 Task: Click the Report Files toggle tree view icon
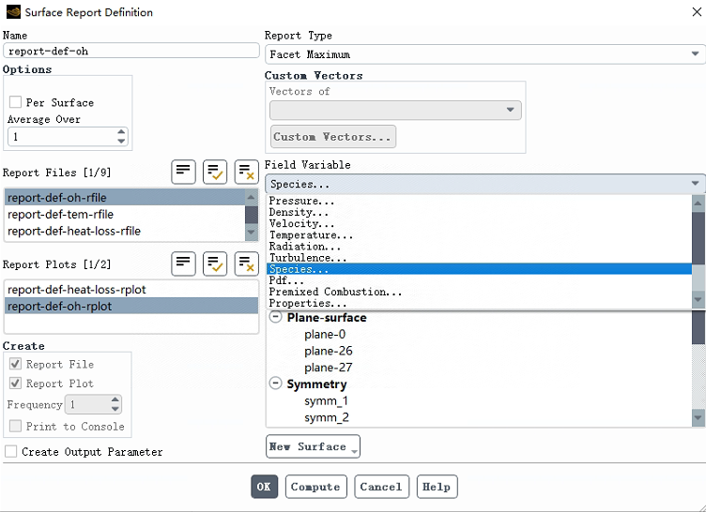[x=183, y=172]
